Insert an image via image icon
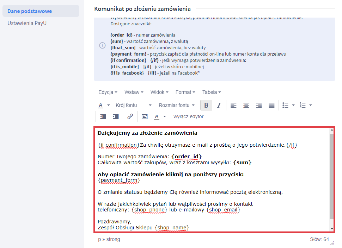The width and height of the screenshot is (342, 248). [145, 116]
